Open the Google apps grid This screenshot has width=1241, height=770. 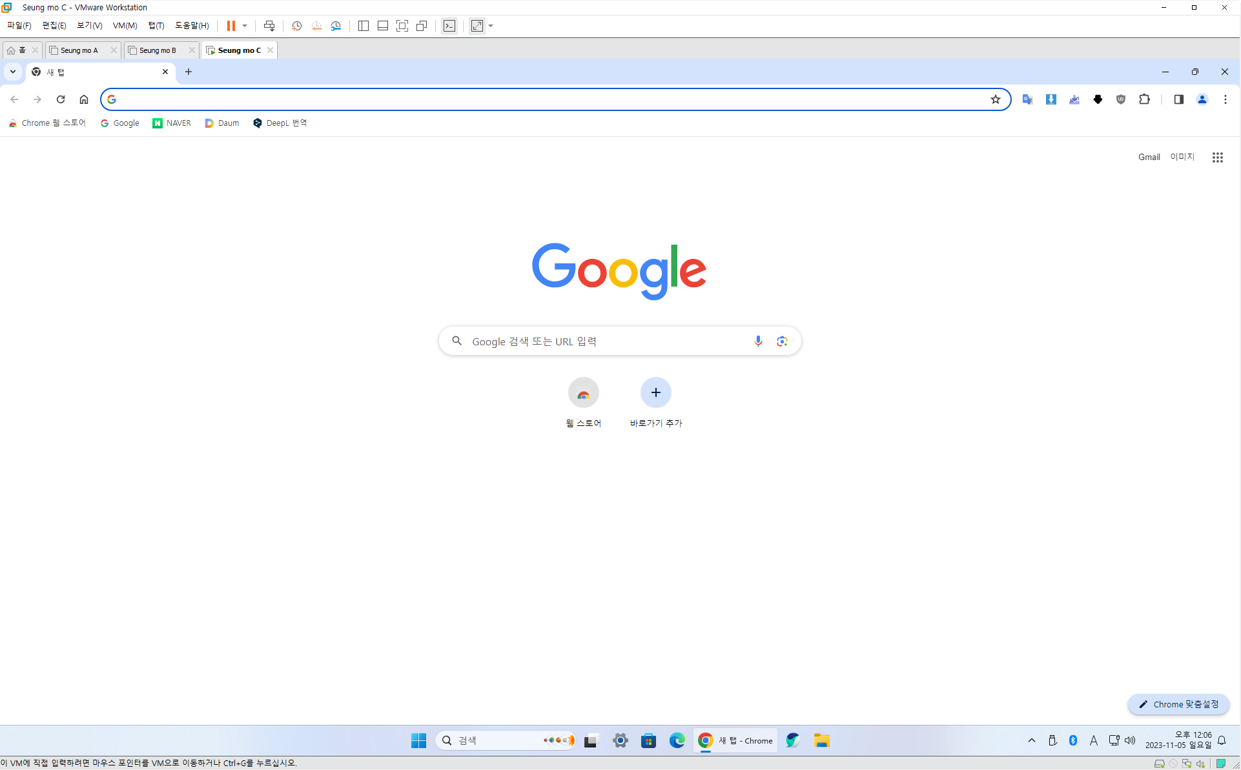pyautogui.click(x=1217, y=157)
